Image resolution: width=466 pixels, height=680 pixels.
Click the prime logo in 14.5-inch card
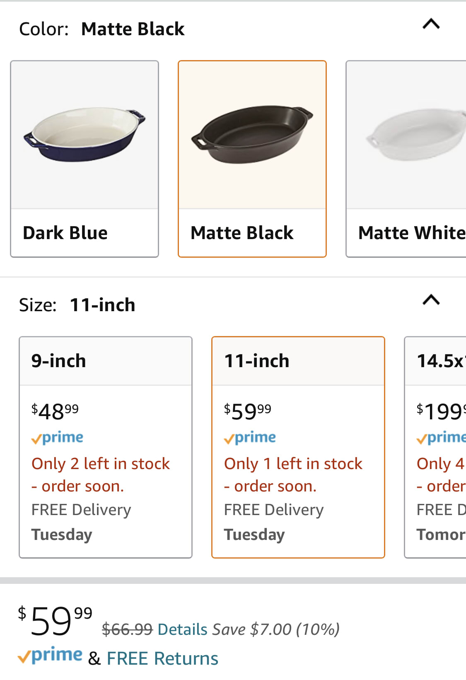[442, 438]
